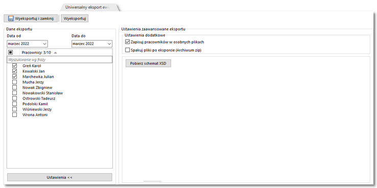The width and height of the screenshot is (377, 188).
Task: Enable Spakuj pliki po eksporcie option
Action: point(127,50)
